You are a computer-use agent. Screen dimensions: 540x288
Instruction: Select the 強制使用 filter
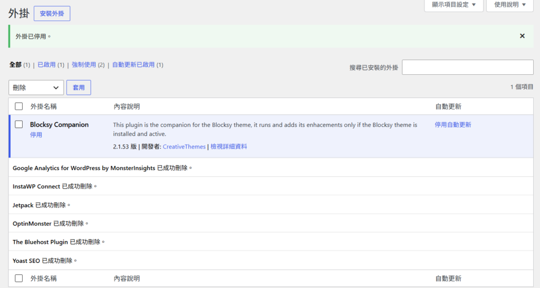(84, 65)
